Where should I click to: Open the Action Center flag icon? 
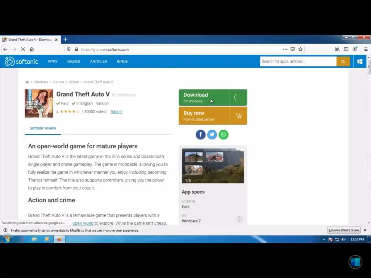pyautogui.click(x=330, y=240)
